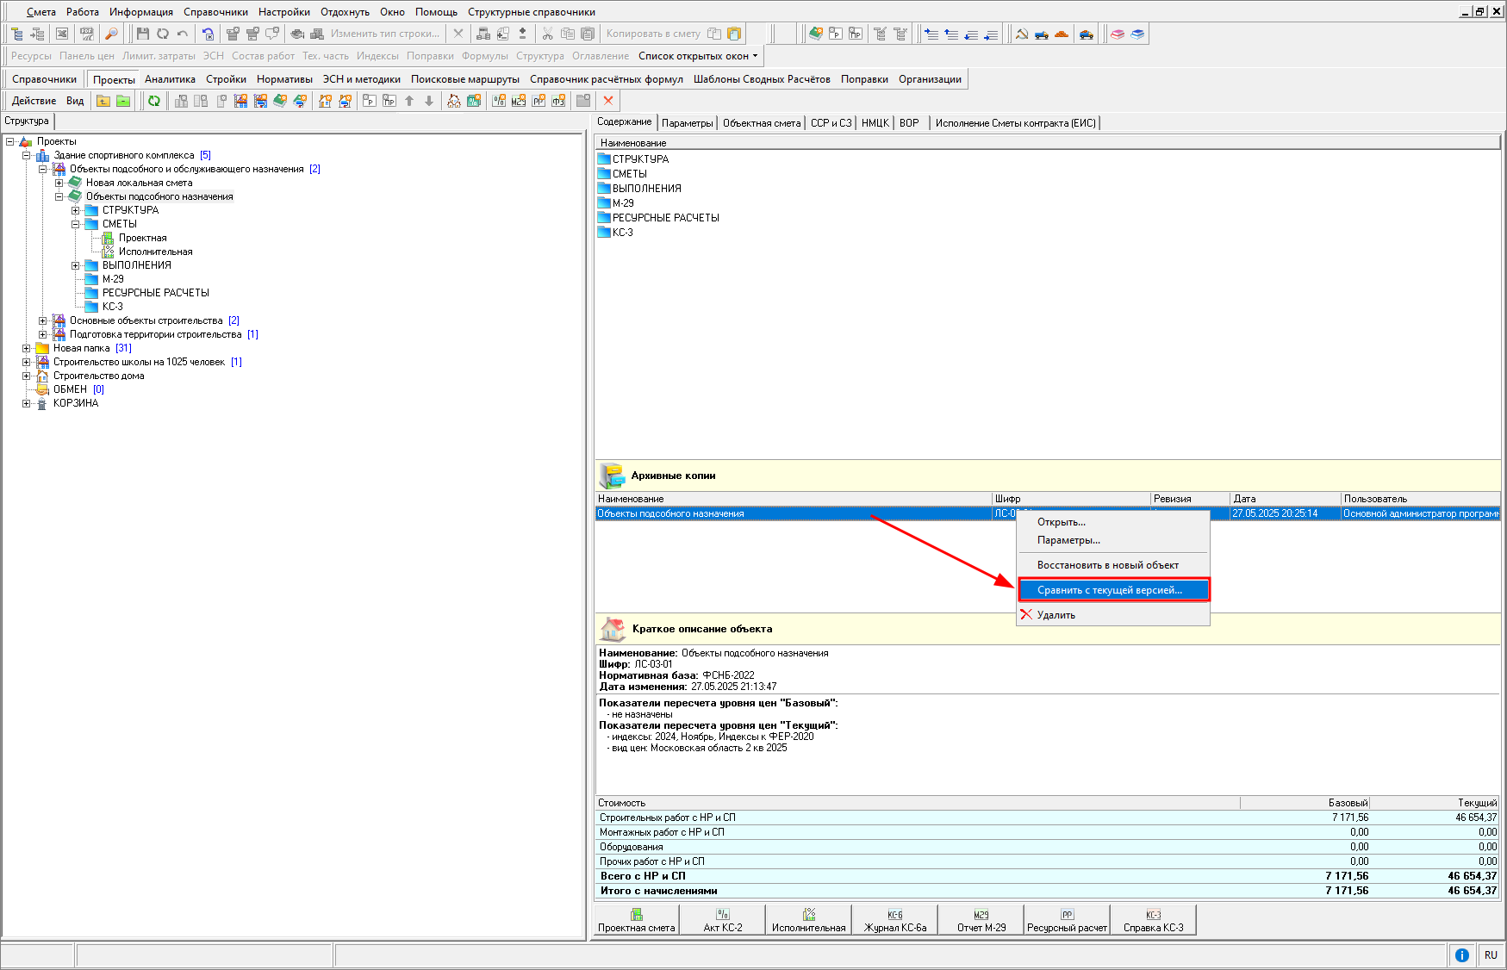1507x970 pixels.
Task: Expand the Новая папка tree node
Action: coord(27,348)
